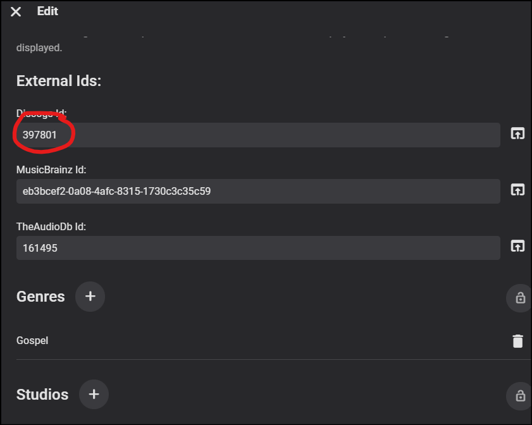Delete the Gospel genre

pos(517,342)
